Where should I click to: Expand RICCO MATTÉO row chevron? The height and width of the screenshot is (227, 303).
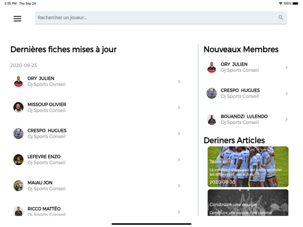coord(179,212)
